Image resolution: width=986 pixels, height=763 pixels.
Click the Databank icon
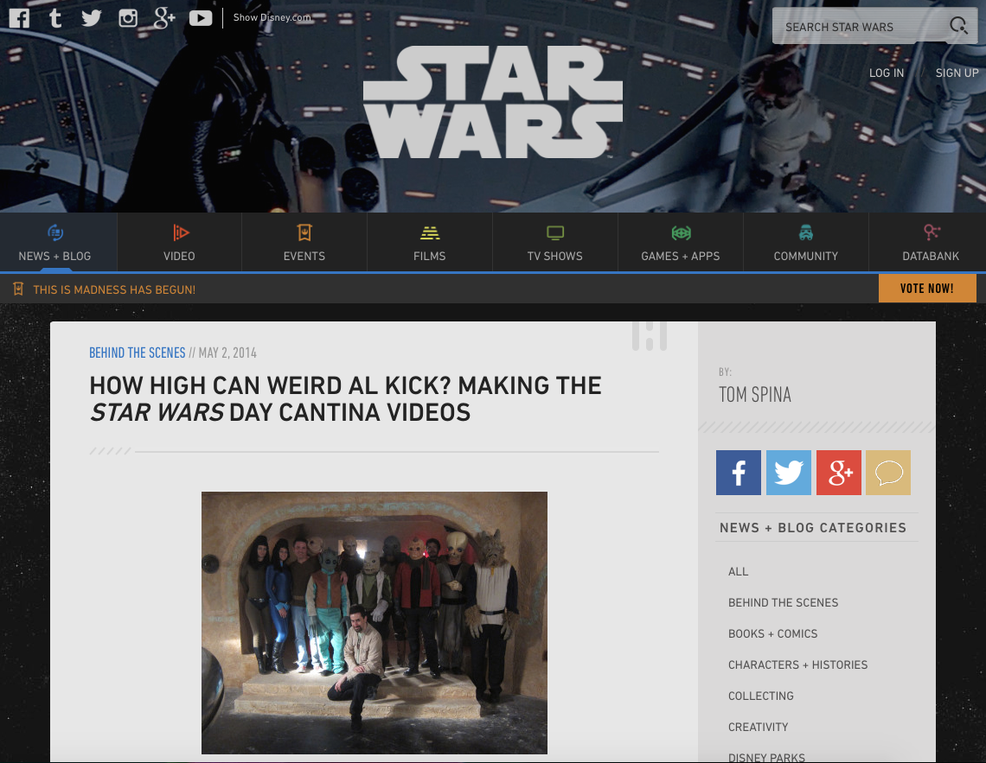tap(932, 233)
